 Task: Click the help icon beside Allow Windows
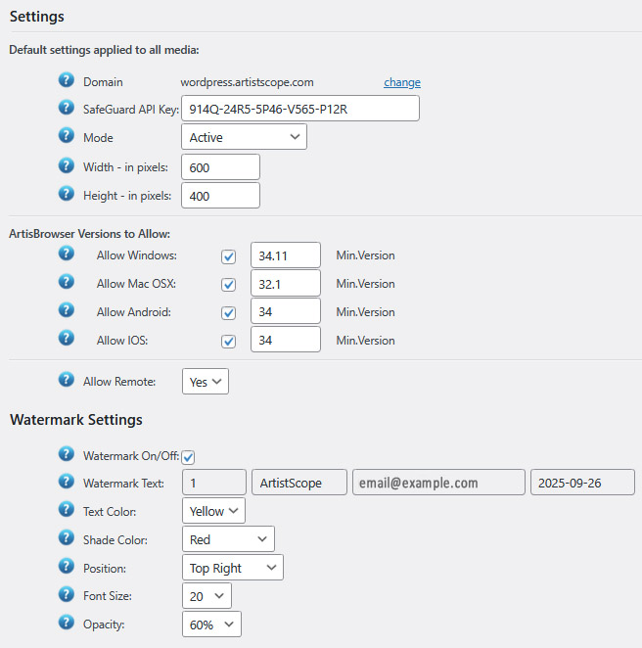67,253
